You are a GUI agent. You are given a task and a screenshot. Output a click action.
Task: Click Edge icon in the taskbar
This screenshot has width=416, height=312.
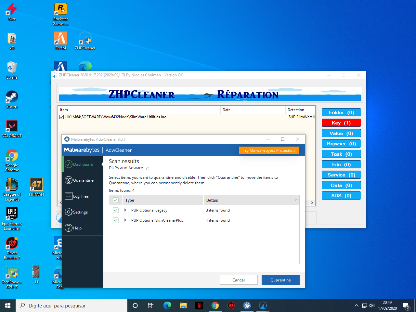[x=167, y=305]
